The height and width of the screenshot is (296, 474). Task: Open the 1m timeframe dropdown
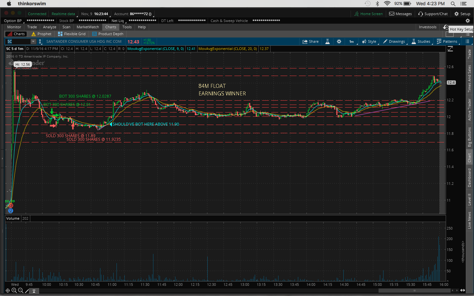coord(352,41)
